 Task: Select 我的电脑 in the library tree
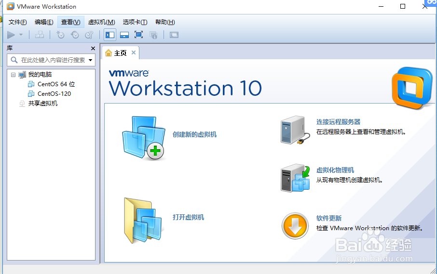(x=40, y=75)
